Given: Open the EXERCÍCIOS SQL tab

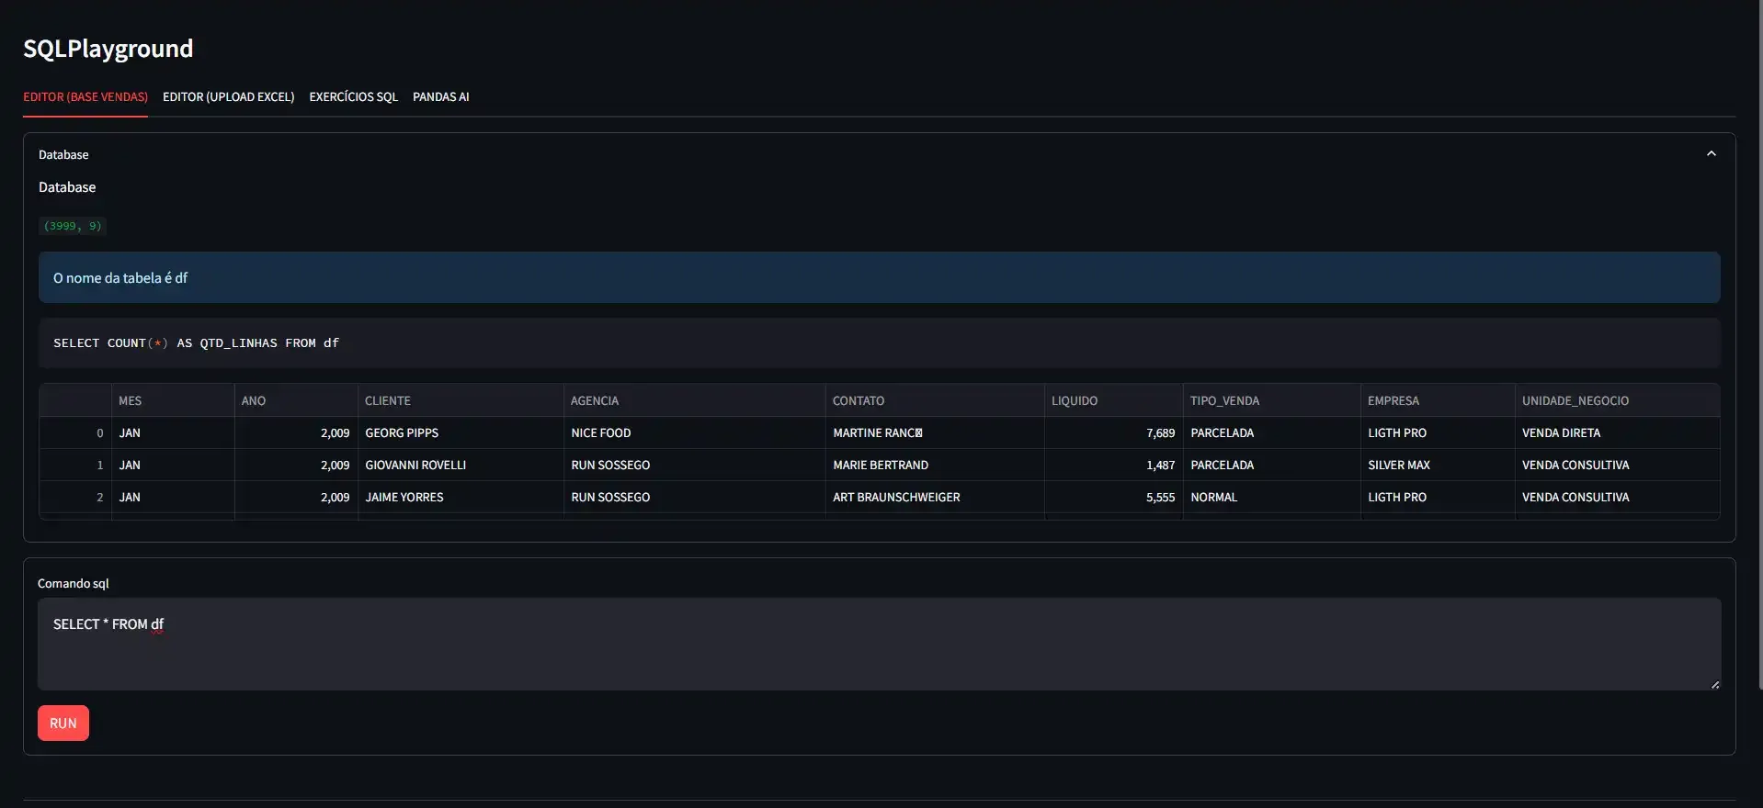Looking at the screenshot, I should [353, 96].
